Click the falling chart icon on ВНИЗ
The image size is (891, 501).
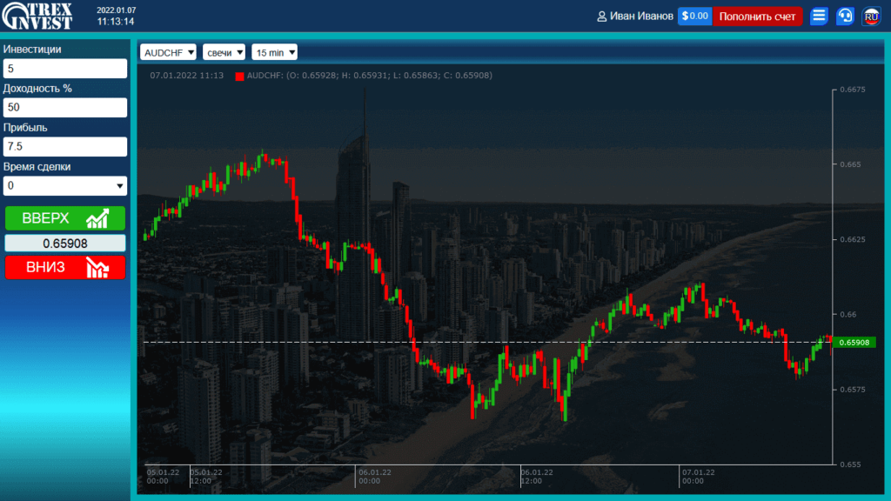[97, 268]
